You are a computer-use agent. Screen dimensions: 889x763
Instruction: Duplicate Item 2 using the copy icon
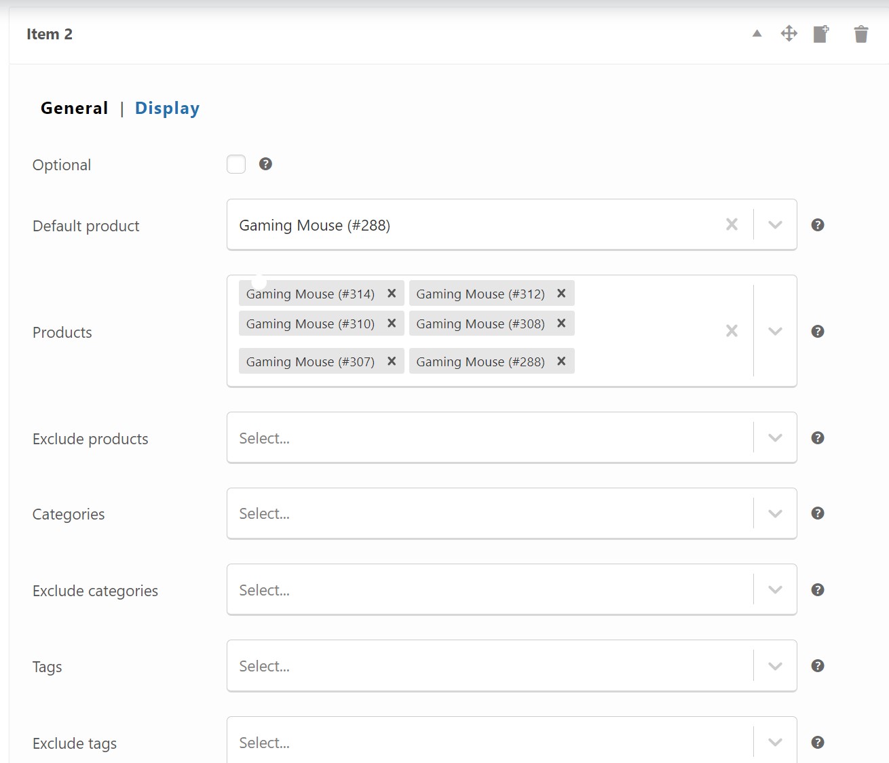[820, 34]
